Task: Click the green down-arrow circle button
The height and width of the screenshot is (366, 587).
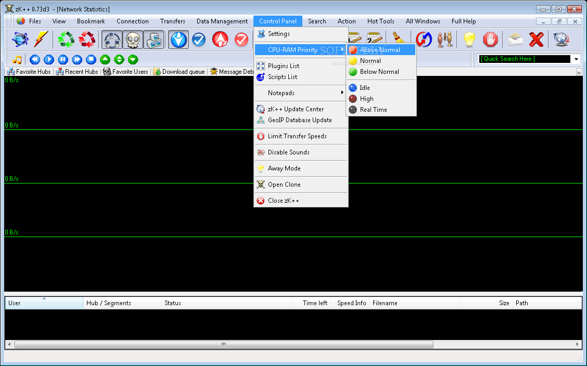Action: point(133,59)
